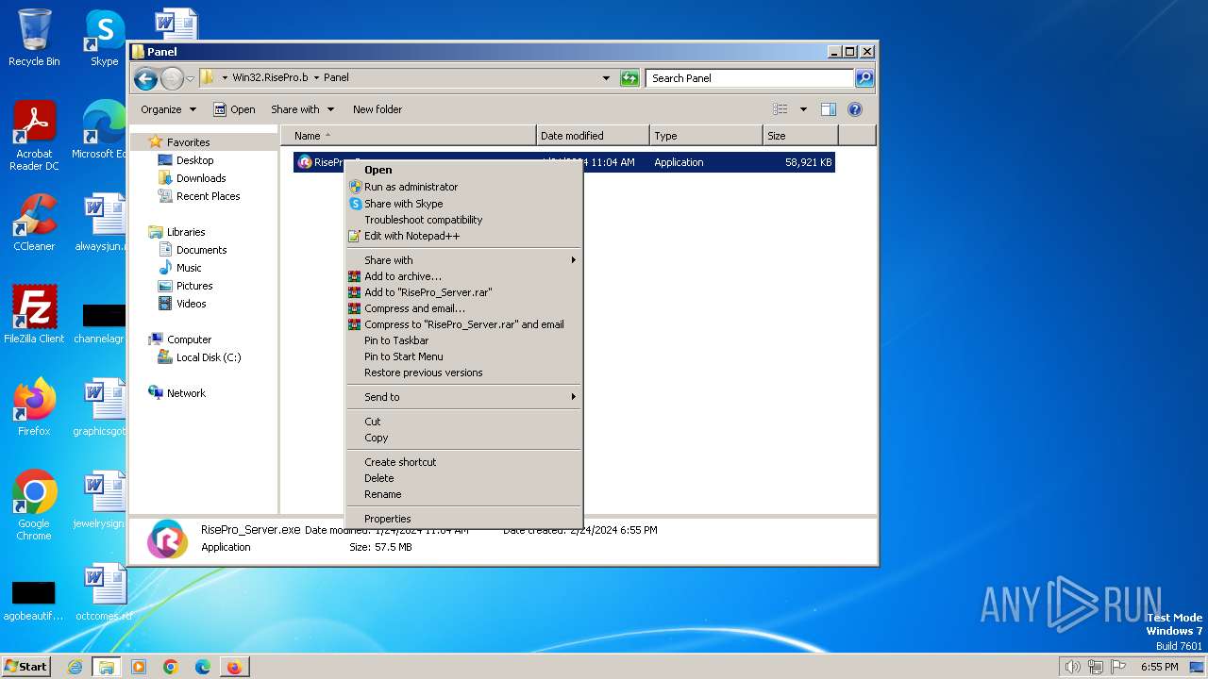This screenshot has height=679, width=1208.
Task: Select Run as administrator
Action: tap(464, 187)
